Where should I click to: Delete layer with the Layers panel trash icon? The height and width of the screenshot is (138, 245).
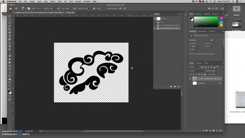[x=220, y=130]
